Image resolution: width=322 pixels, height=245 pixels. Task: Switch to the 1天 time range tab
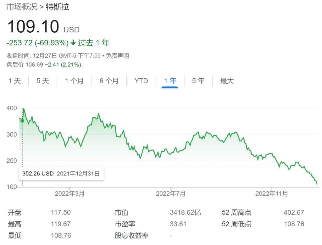(x=14, y=81)
